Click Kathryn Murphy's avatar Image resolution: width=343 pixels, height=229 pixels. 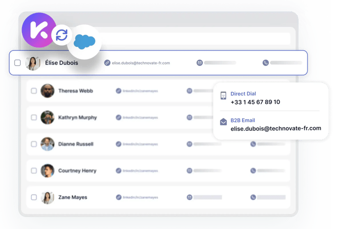[47, 117]
